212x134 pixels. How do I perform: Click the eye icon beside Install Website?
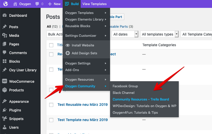coord(68,45)
